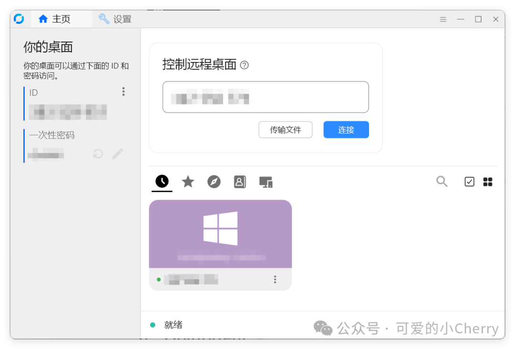Switch session list to grid layout
This screenshot has width=515, height=349.
pos(488,182)
